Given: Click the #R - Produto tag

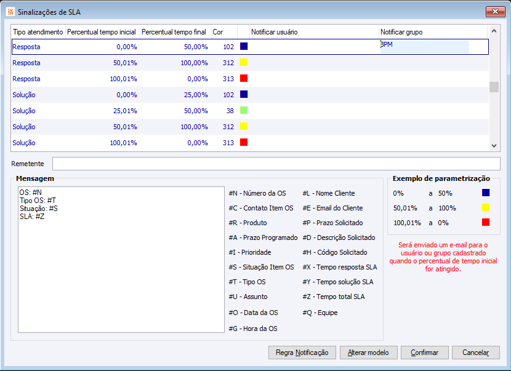Looking at the screenshot, I should click(247, 223).
